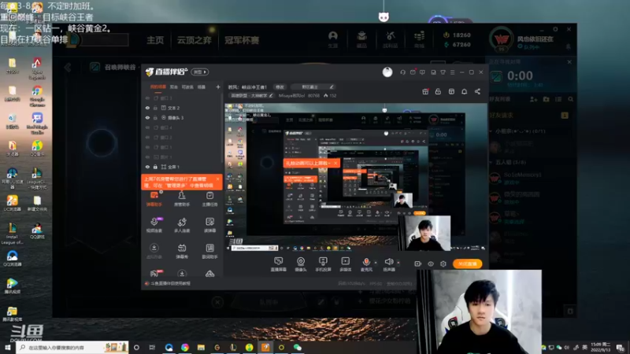
Task: Click the share icon above preview
Action: pos(477,91)
